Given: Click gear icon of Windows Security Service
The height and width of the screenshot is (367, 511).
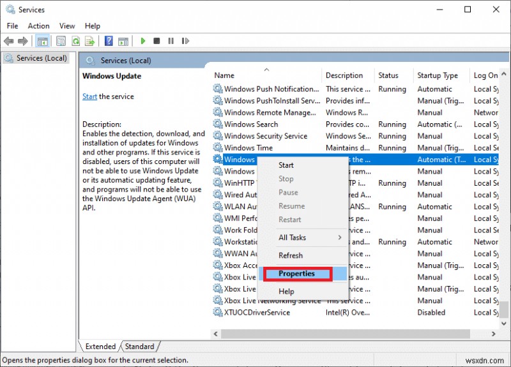Looking at the screenshot, I should pos(218,135).
